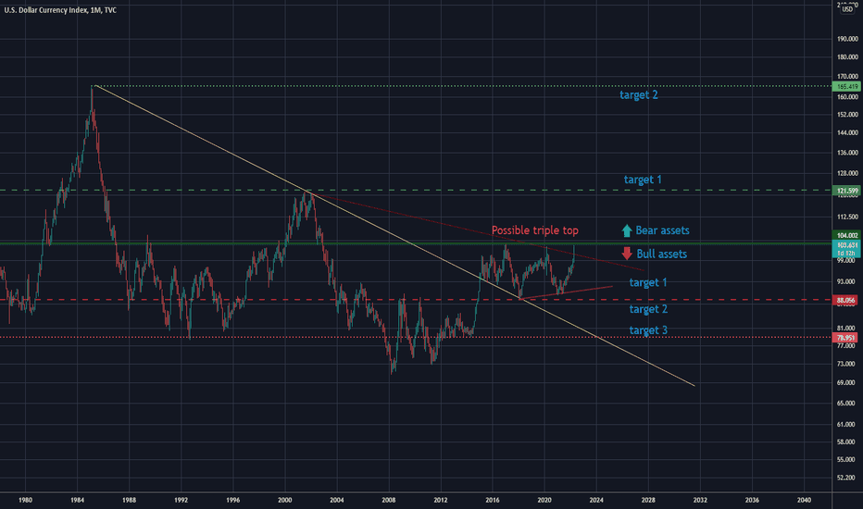The width and height of the screenshot is (863, 509).
Task: Click the 2024 label on the time axis
Action: click(x=596, y=500)
